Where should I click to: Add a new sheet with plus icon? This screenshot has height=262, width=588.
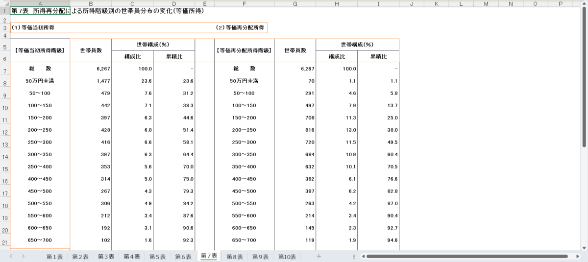click(319, 256)
